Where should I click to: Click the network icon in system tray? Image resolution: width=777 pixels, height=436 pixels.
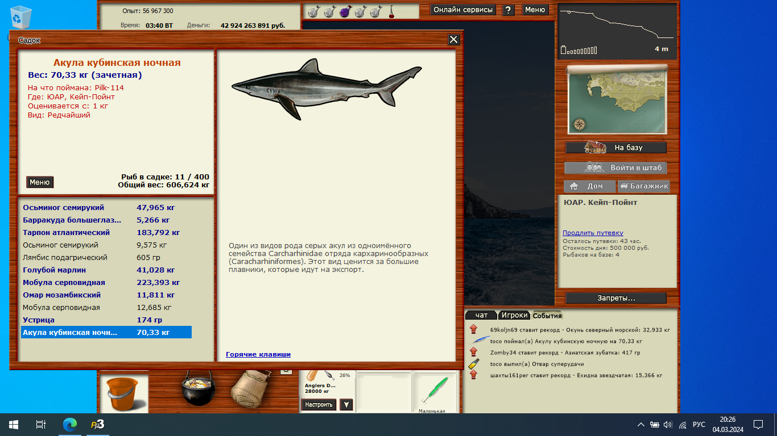(x=682, y=425)
